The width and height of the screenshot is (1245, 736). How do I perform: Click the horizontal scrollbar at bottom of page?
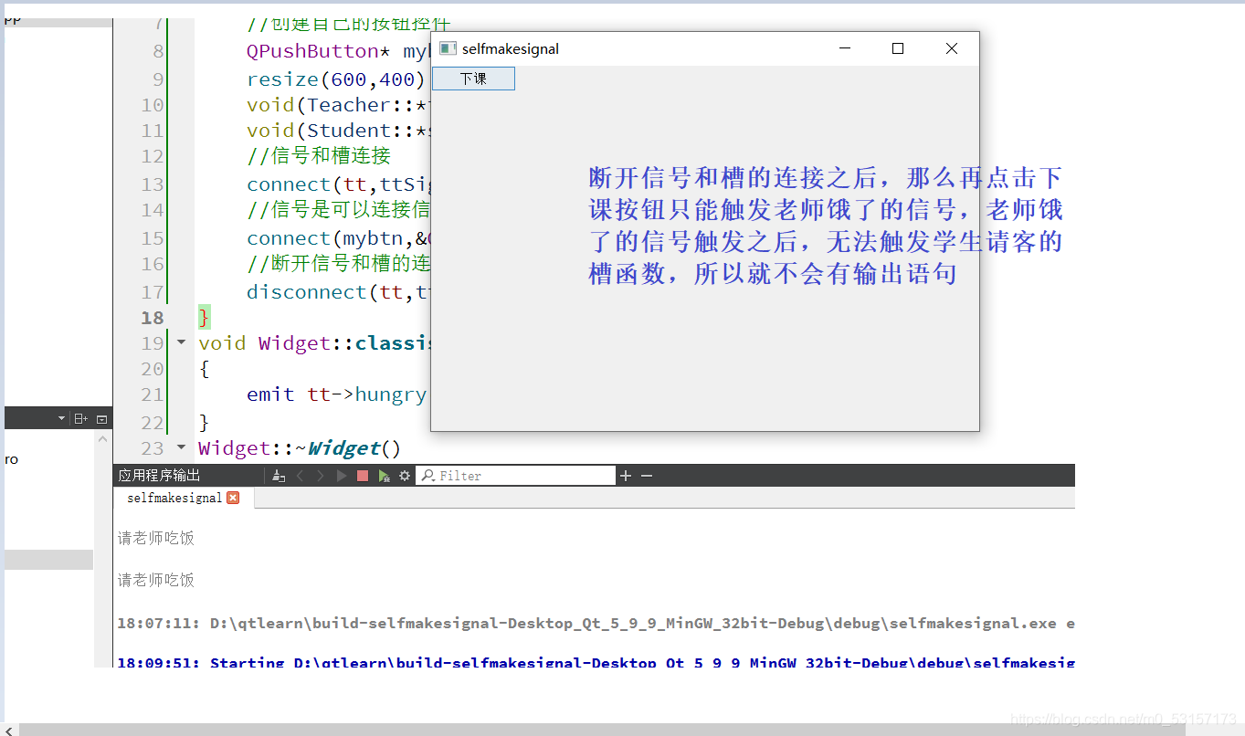[603, 730]
